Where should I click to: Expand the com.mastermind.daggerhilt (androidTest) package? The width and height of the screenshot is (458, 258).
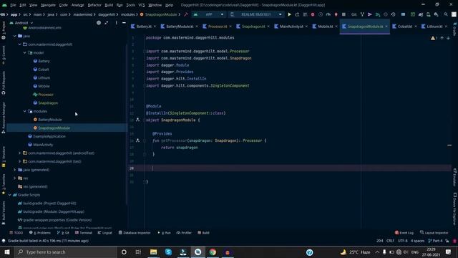19,153
